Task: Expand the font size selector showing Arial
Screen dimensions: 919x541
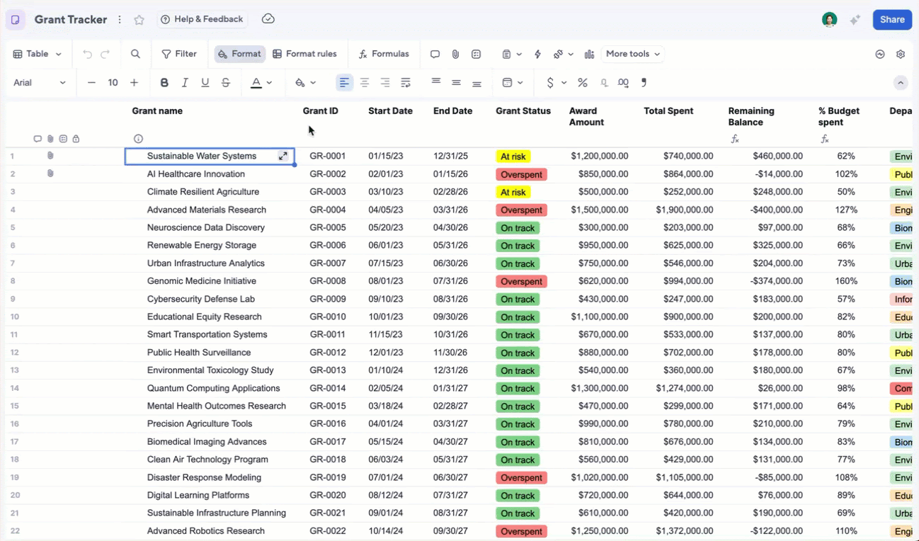Action: 40,83
